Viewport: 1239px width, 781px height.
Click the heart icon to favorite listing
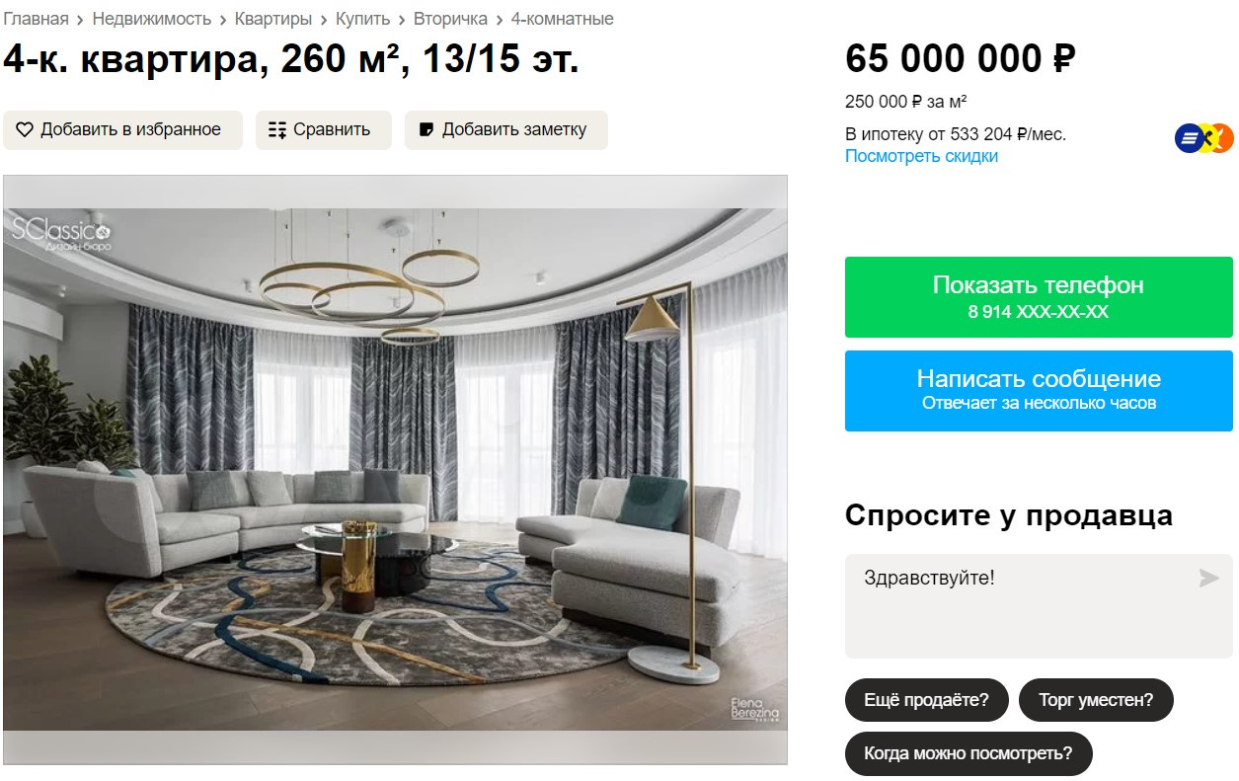(x=25, y=129)
